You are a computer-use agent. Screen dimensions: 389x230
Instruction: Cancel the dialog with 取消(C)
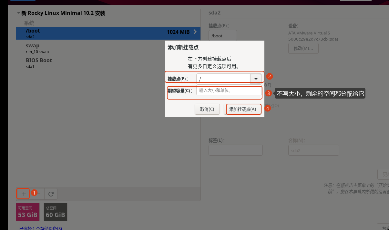pos(207,109)
